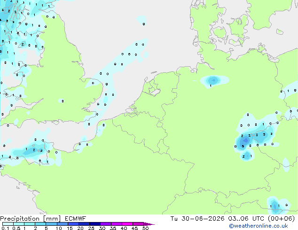This screenshot has height=230, width=298.
Task: Choose the 30–35 mm purple legend swatch
Action: [x=105, y=224]
